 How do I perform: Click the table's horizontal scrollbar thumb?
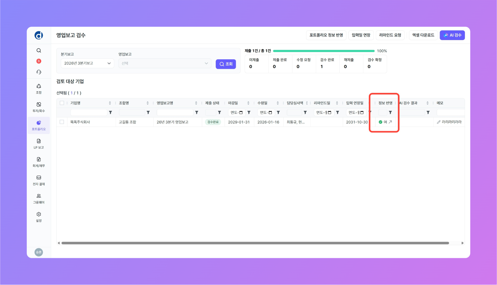255,243
